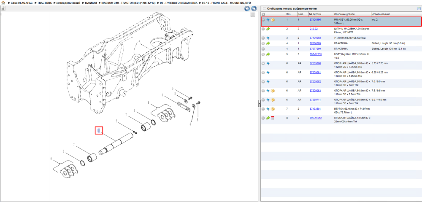Click green arrow icon for part 857-12035
The image size is (422, 202).
(268, 54)
